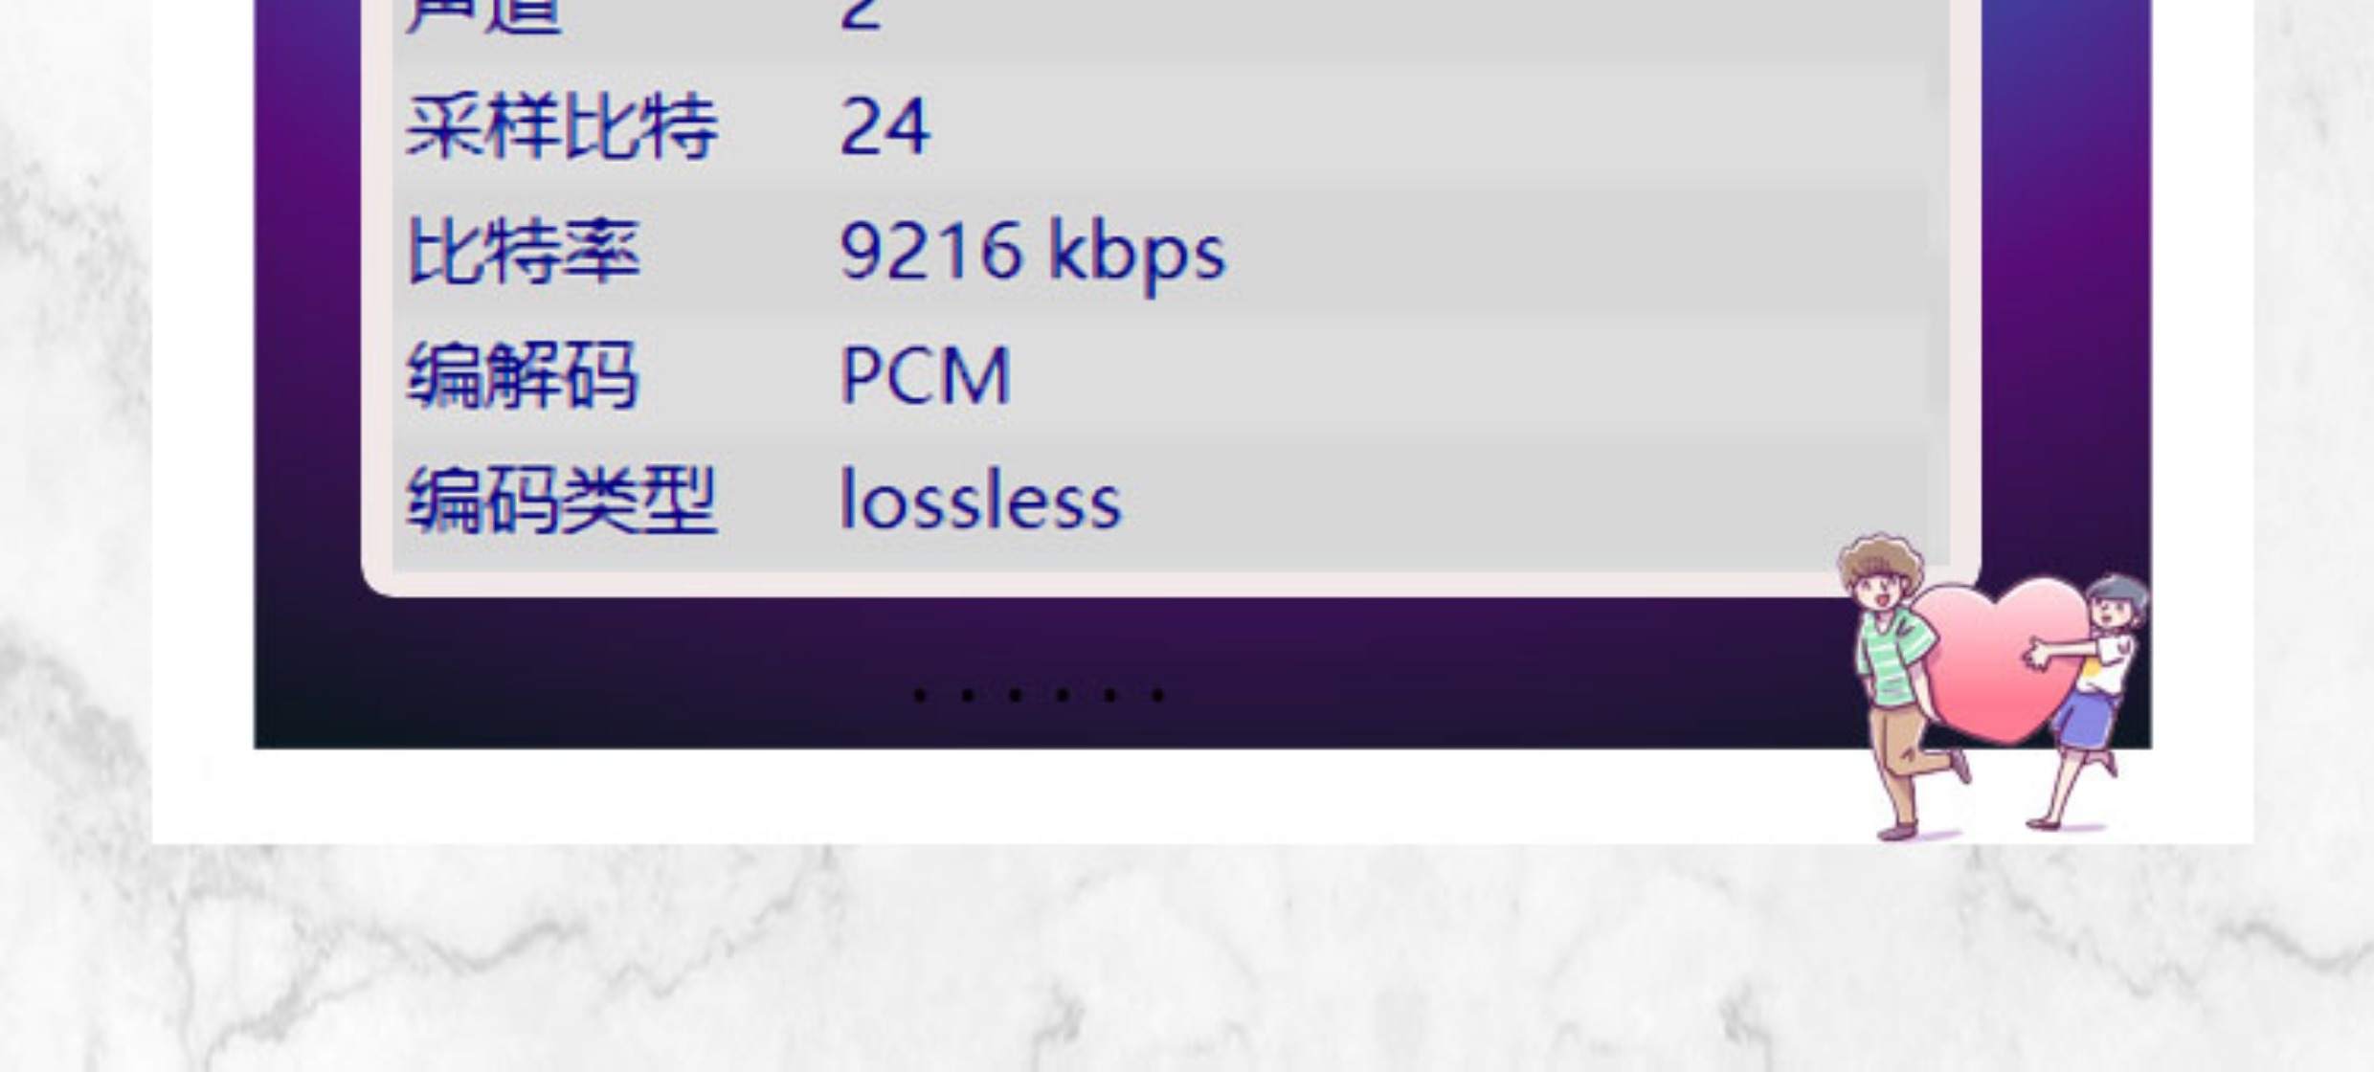
Task: Click the 采样比特 label
Action: (x=562, y=126)
